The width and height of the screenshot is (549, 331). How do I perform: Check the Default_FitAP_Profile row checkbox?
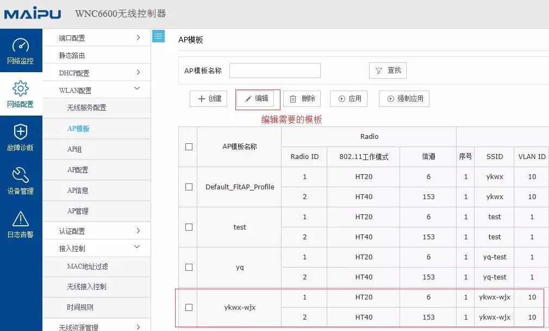point(189,187)
